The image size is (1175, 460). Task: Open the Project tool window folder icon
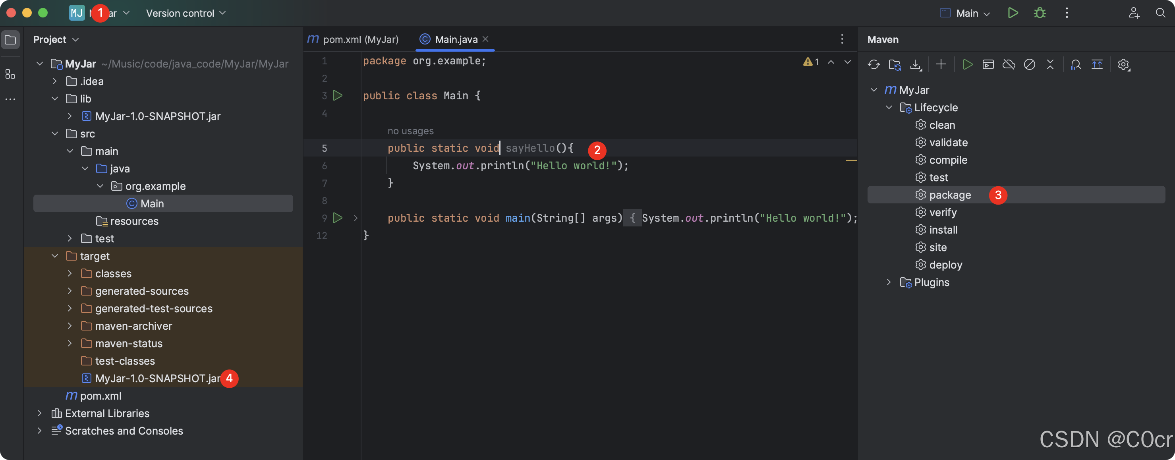point(10,40)
